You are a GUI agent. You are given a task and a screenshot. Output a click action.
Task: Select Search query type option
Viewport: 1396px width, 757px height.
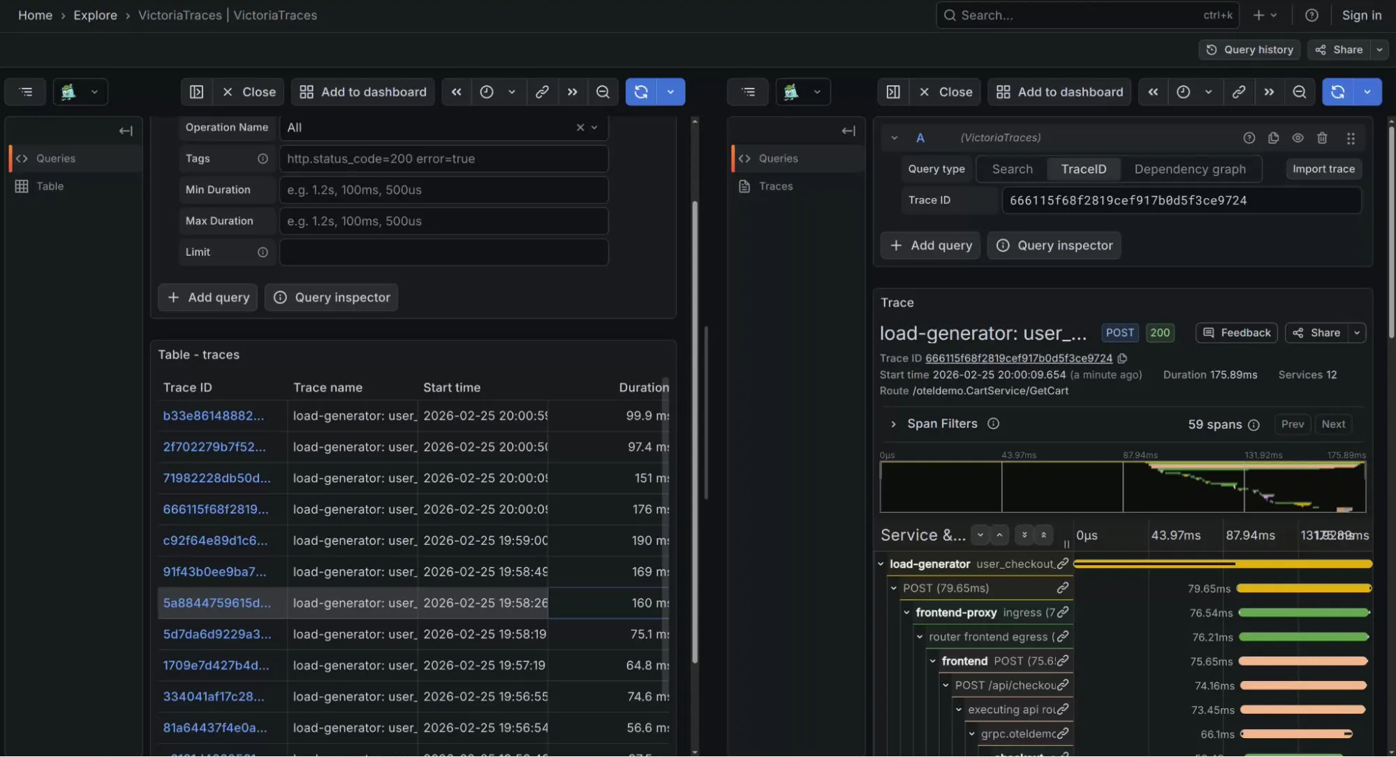click(x=1012, y=169)
